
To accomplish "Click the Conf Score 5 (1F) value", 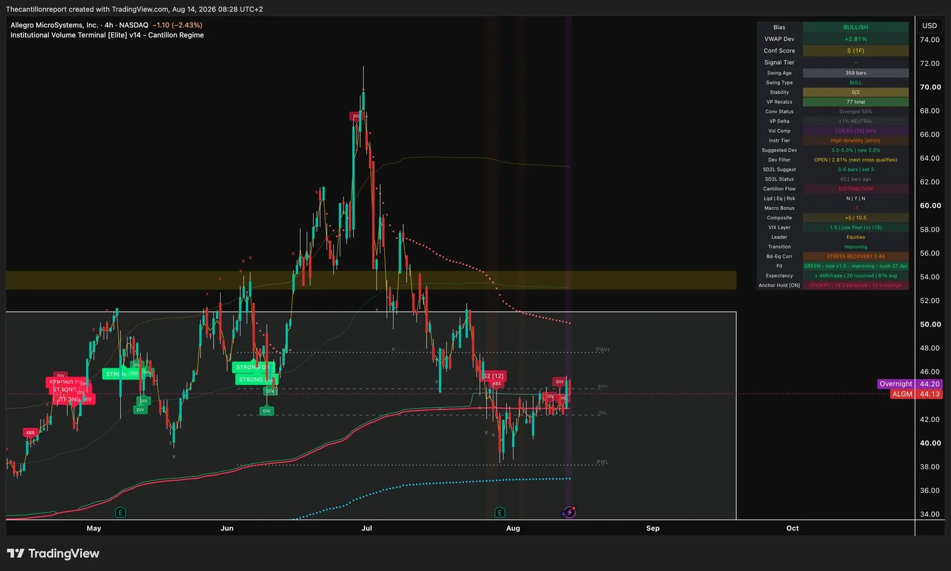I will click(x=855, y=51).
